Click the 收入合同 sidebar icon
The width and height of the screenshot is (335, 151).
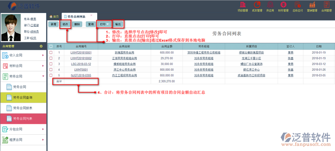[x=5, y=56]
